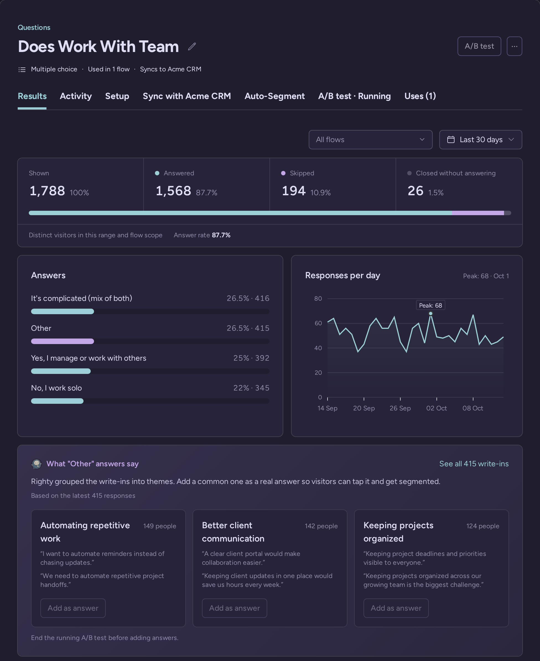This screenshot has width=540, height=661.
Task: Click 'Used in 1 flow' text
Action: pos(108,69)
